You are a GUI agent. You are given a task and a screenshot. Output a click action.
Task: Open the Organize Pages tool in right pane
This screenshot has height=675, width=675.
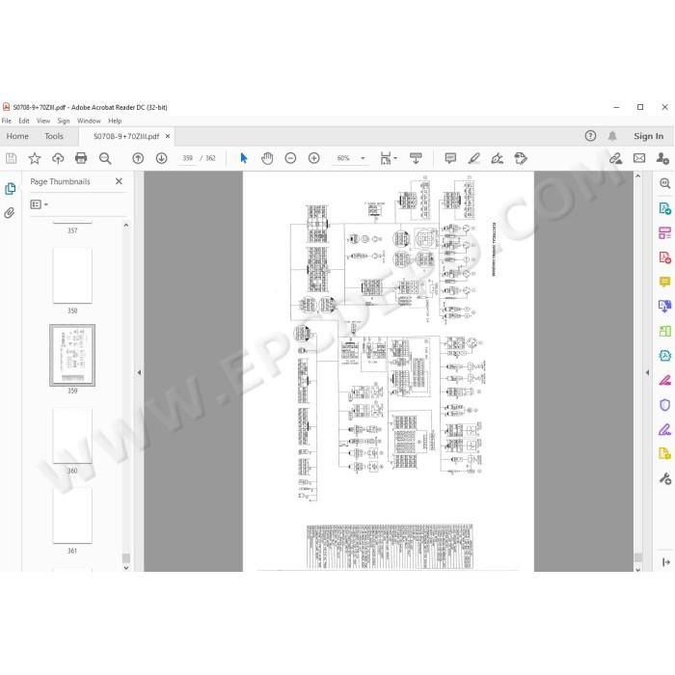(x=664, y=233)
